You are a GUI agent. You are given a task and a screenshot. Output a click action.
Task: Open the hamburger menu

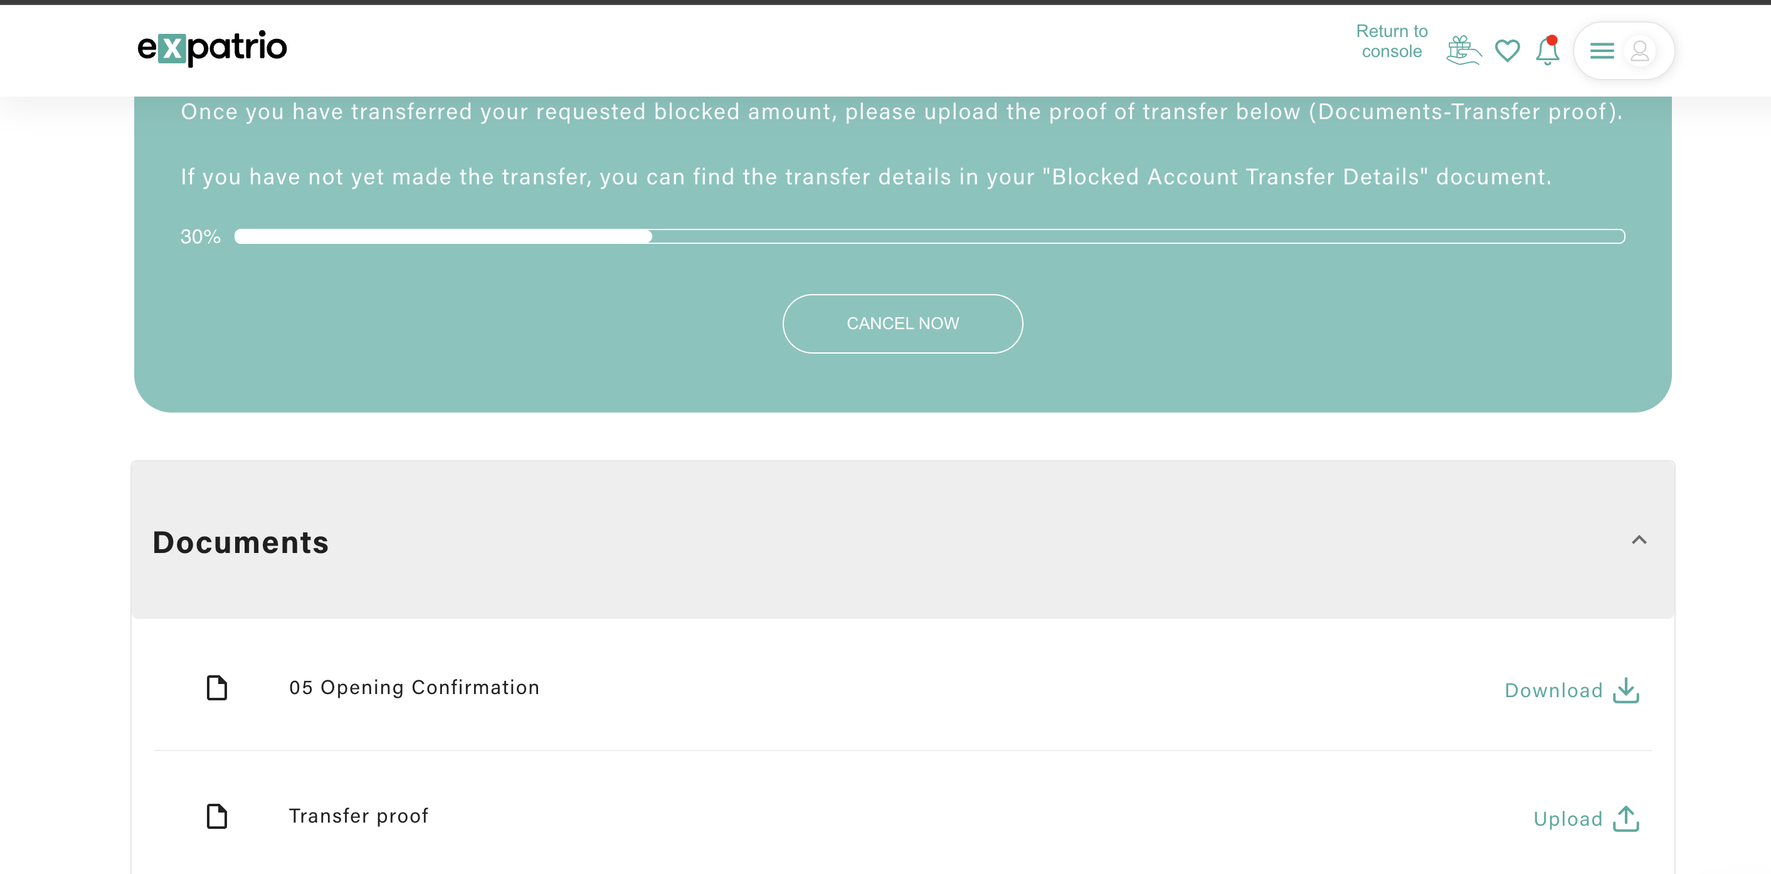pos(1601,51)
